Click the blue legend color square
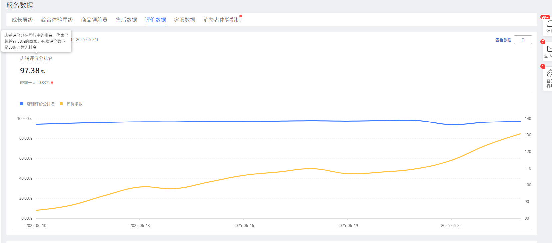 [22, 104]
